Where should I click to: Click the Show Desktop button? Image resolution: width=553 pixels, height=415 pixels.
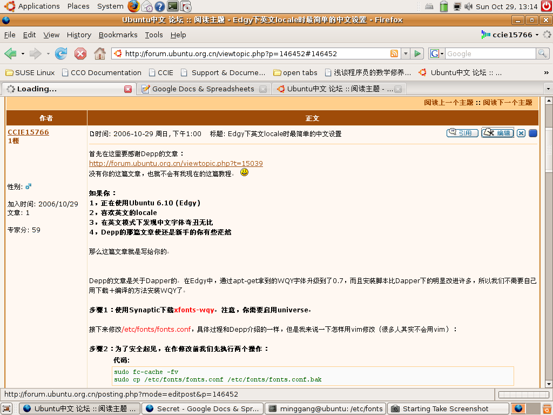pyautogui.click(x=6, y=409)
